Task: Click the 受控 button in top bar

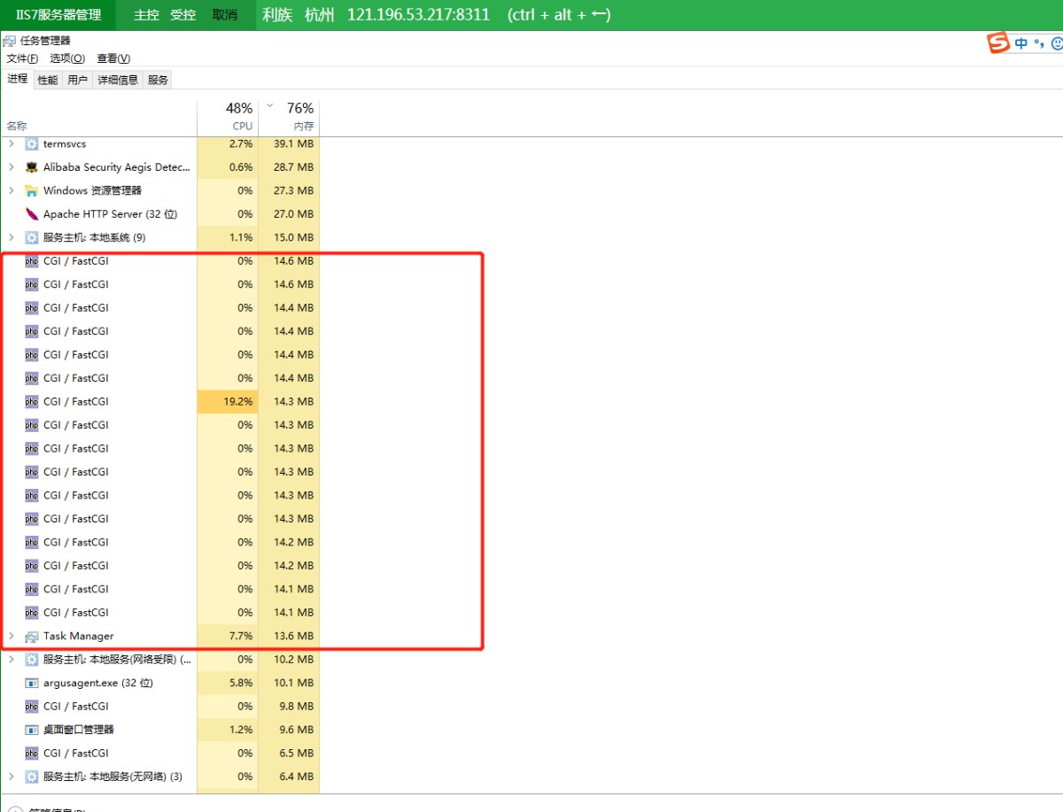Action: 182,15
